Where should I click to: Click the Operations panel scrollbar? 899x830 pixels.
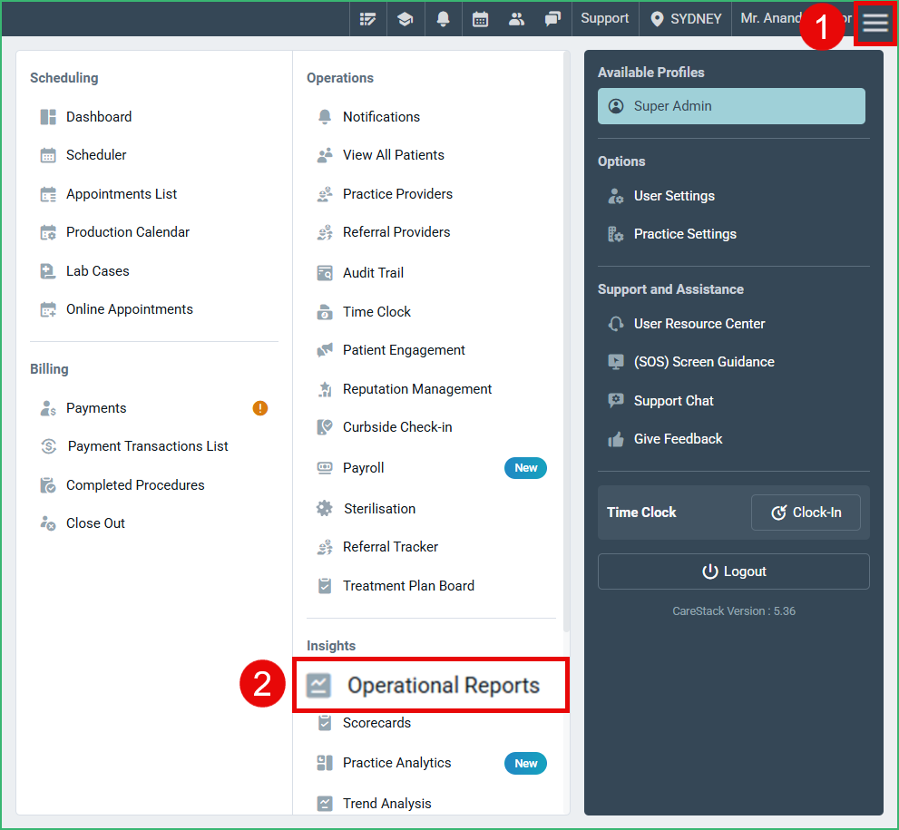[x=566, y=344]
